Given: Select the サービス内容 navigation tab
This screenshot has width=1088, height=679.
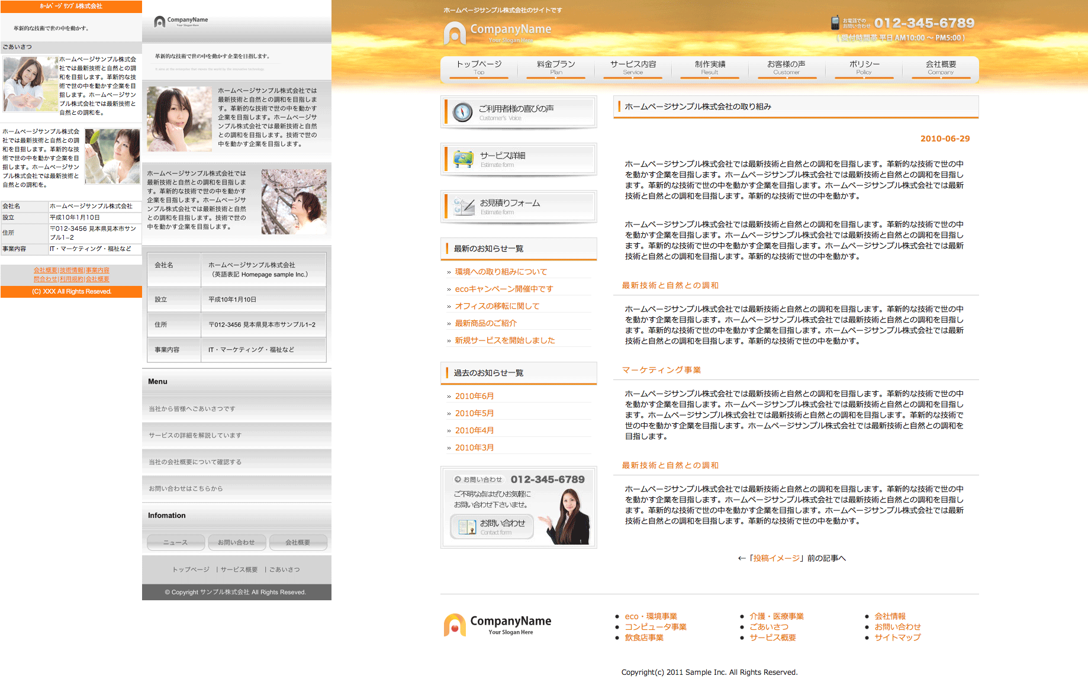Looking at the screenshot, I should coord(633,67).
